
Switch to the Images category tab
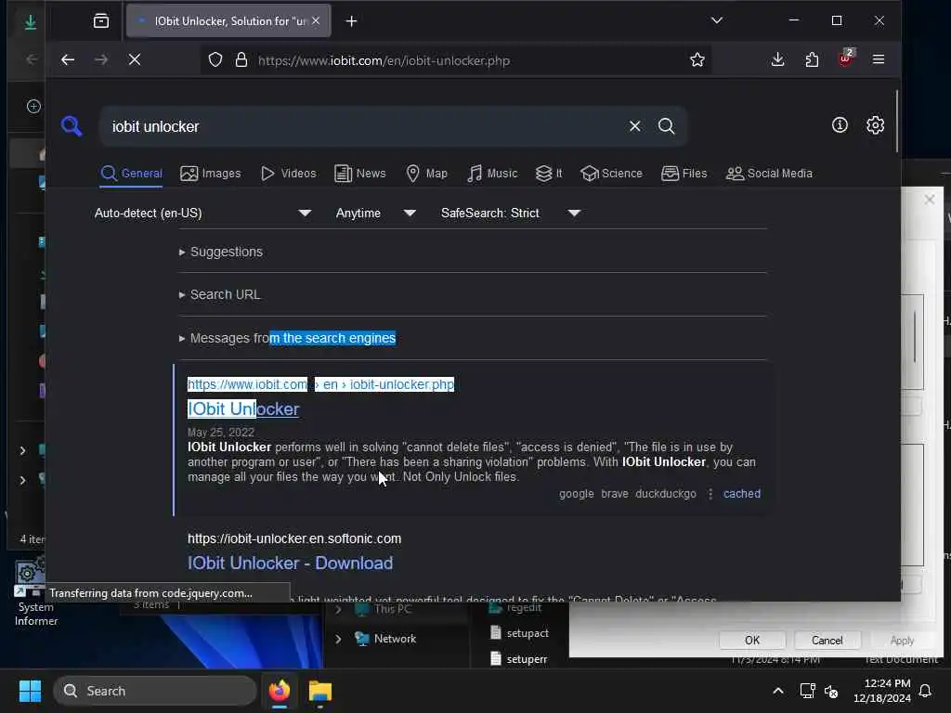(x=211, y=174)
